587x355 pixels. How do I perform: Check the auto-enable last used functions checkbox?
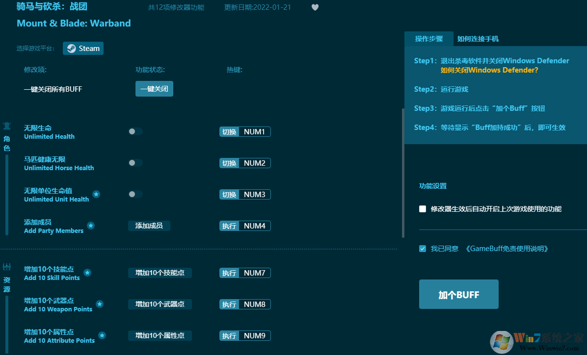(x=422, y=209)
